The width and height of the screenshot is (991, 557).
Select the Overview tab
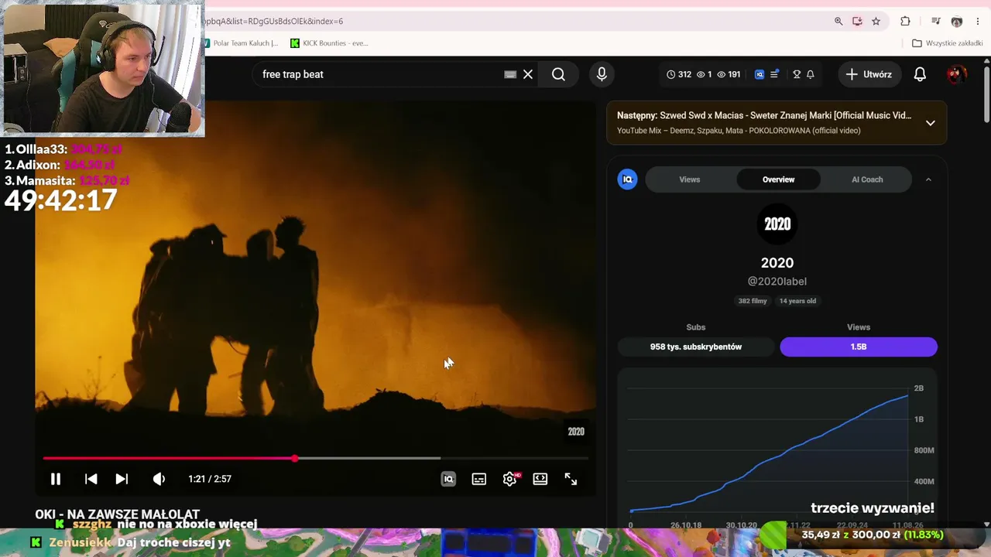coord(778,179)
